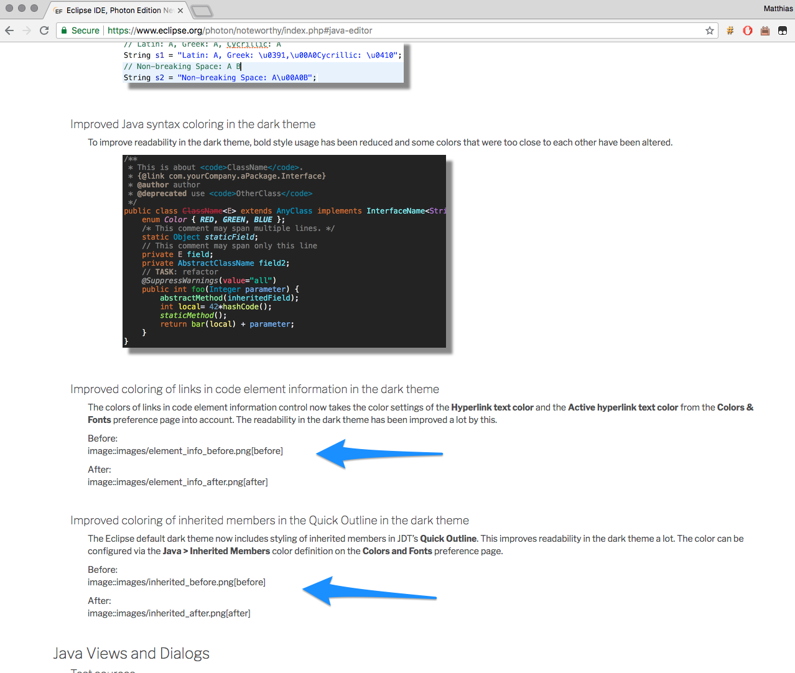Bookmark this page with the star icon
795x673 pixels.
(x=710, y=30)
